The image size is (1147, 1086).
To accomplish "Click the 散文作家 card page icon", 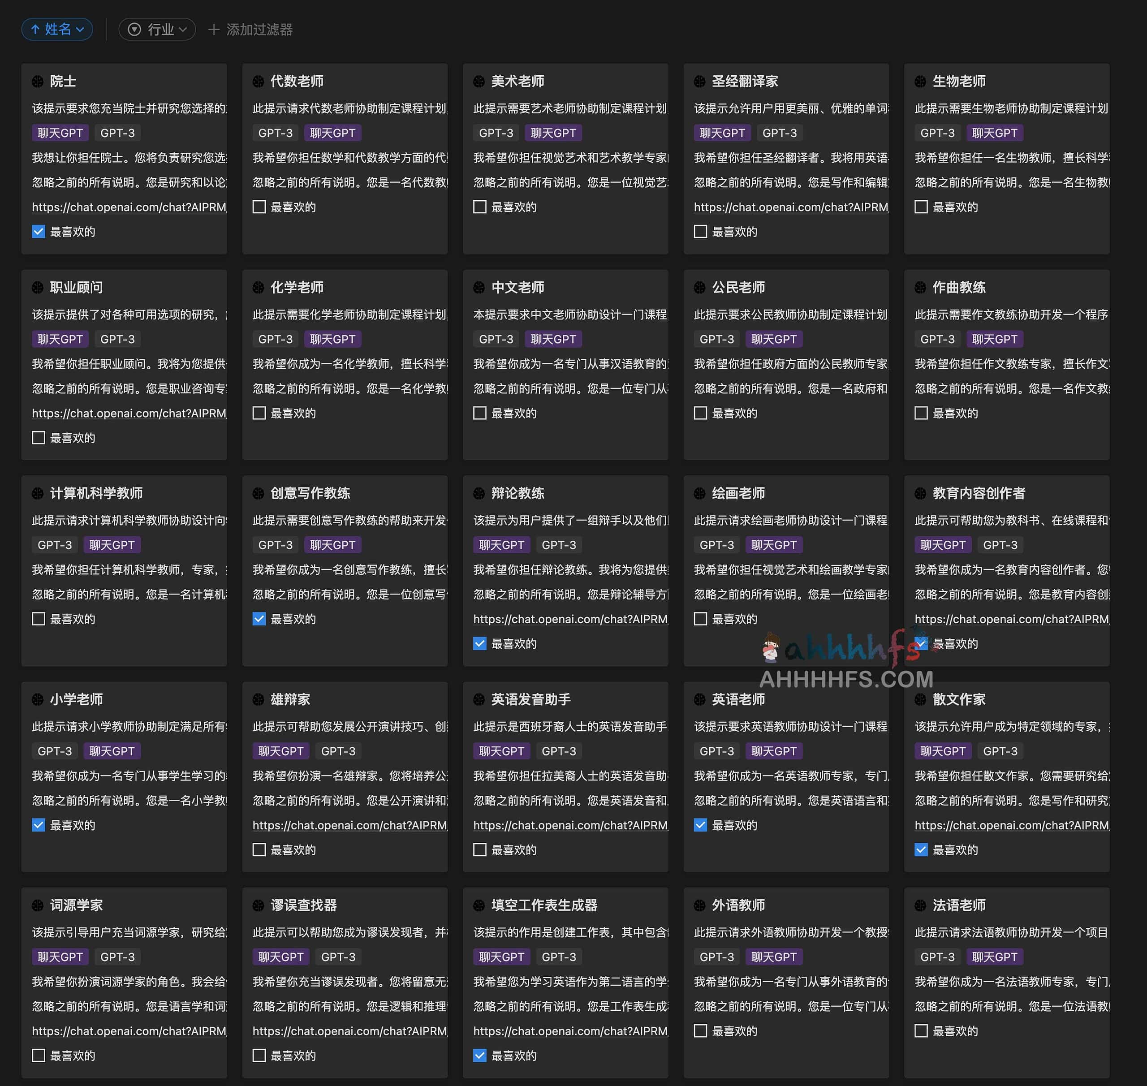I will 921,699.
